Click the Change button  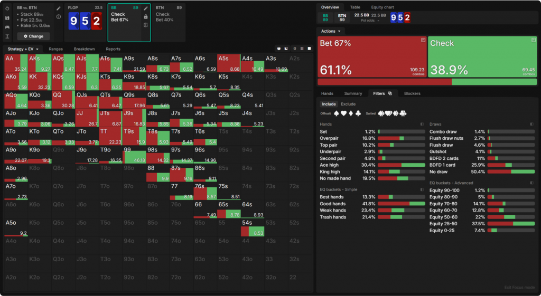[33, 36]
